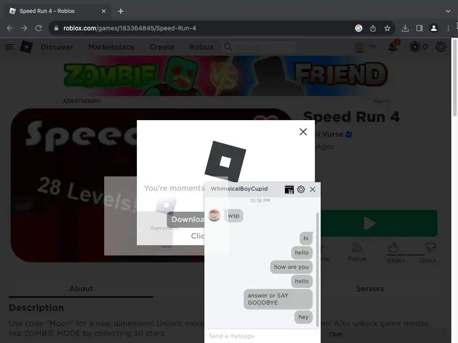
Task: Go back with the browser back arrow
Action: (x=10, y=28)
